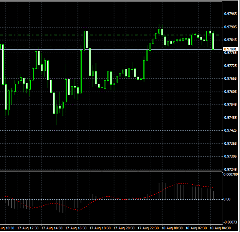
Task: Click the 0.97905 price axis label
Action: coord(230,27)
